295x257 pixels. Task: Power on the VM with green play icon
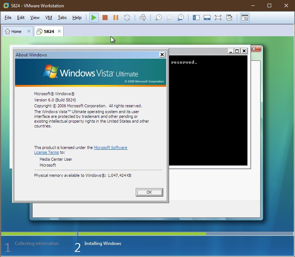pyautogui.click(x=94, y=18)
